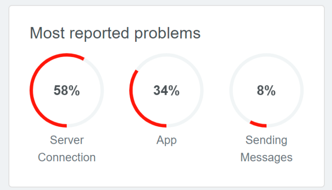Click the word "Server" under the first gauge
The image size is (332, 190).
(66, 140)
